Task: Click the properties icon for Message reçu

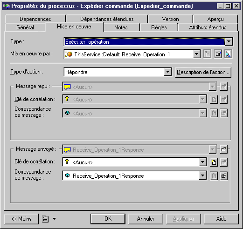Action: coord(224,87)
